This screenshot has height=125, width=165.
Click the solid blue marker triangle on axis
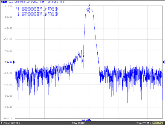(89, 120)
